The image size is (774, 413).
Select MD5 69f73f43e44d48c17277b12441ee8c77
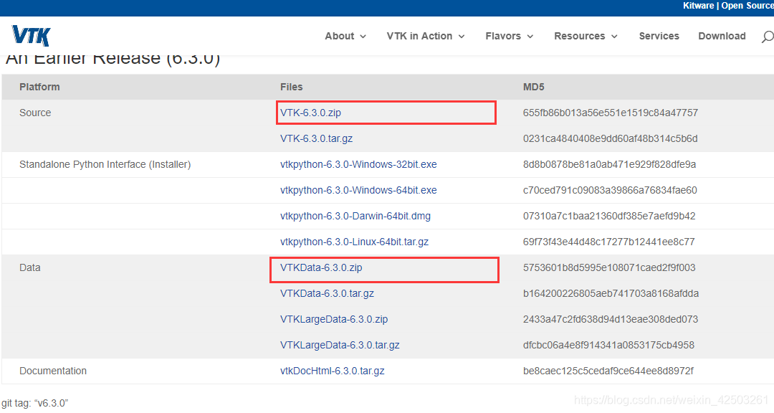click(608, 242)
